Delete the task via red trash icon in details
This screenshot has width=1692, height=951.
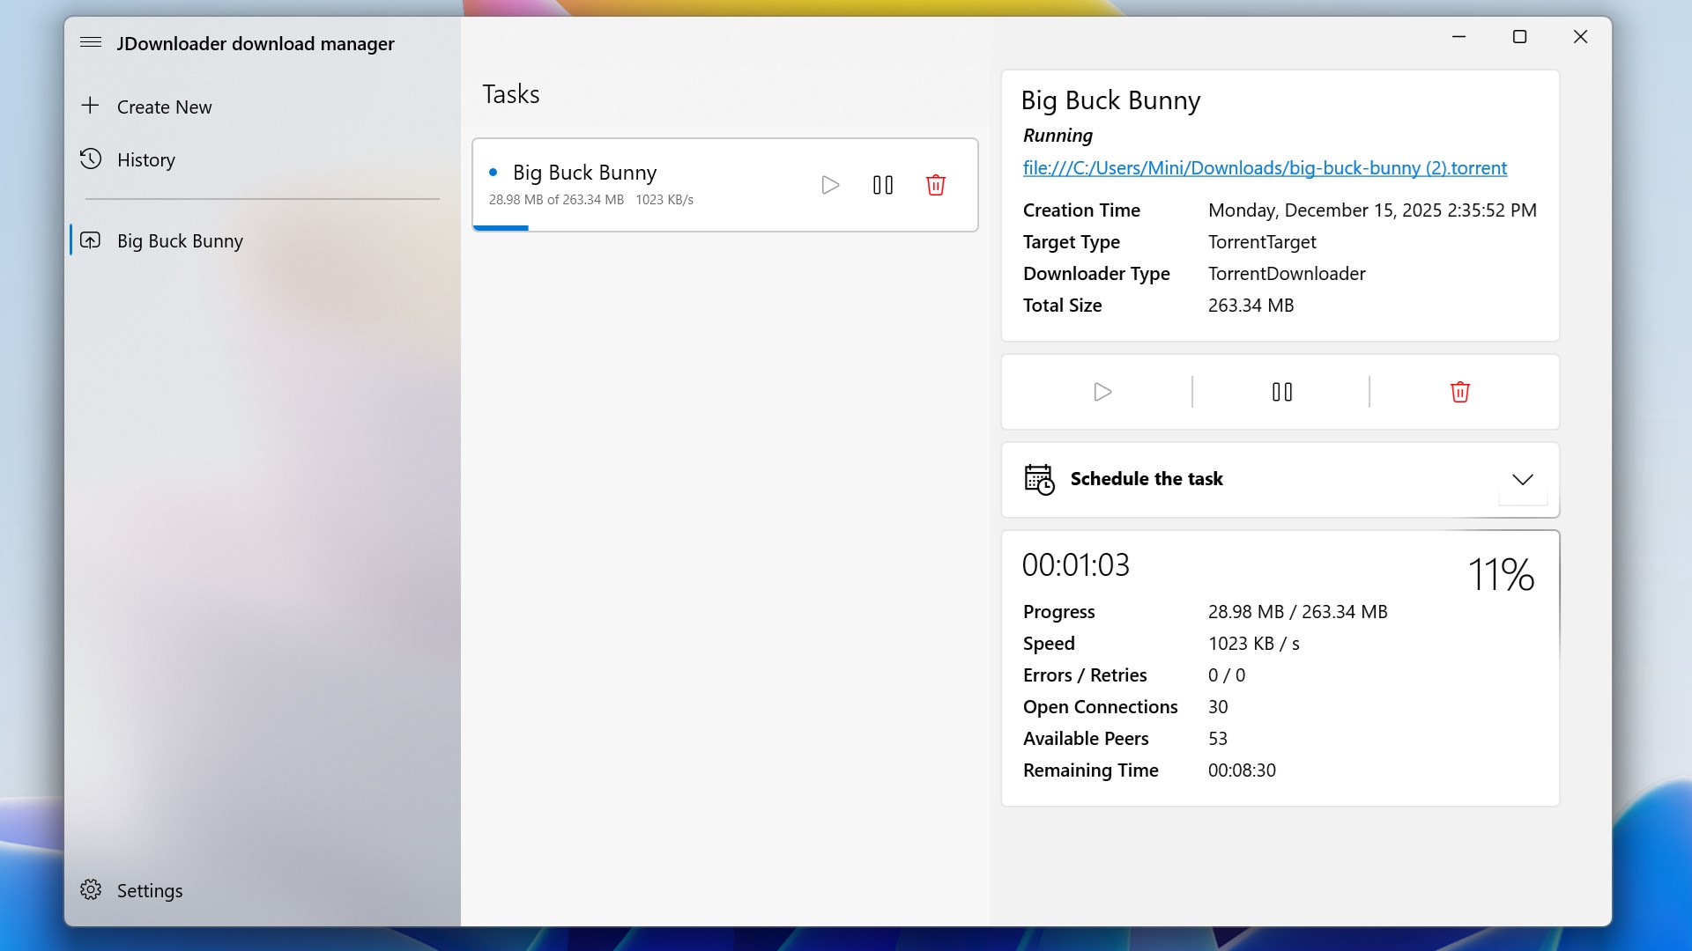point(1459,392)
